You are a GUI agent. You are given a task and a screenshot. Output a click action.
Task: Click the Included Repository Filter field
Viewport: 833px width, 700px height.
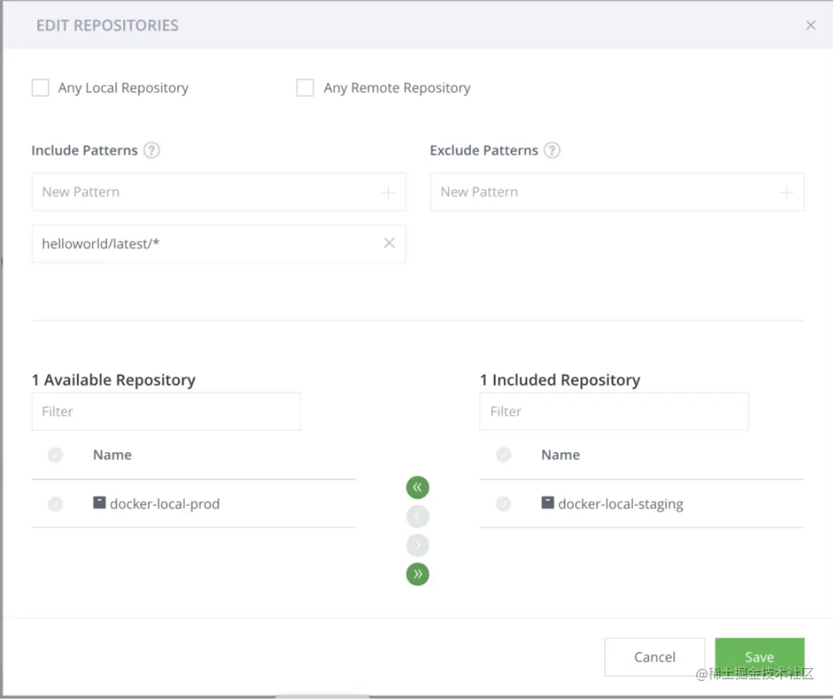click(614, 411)
